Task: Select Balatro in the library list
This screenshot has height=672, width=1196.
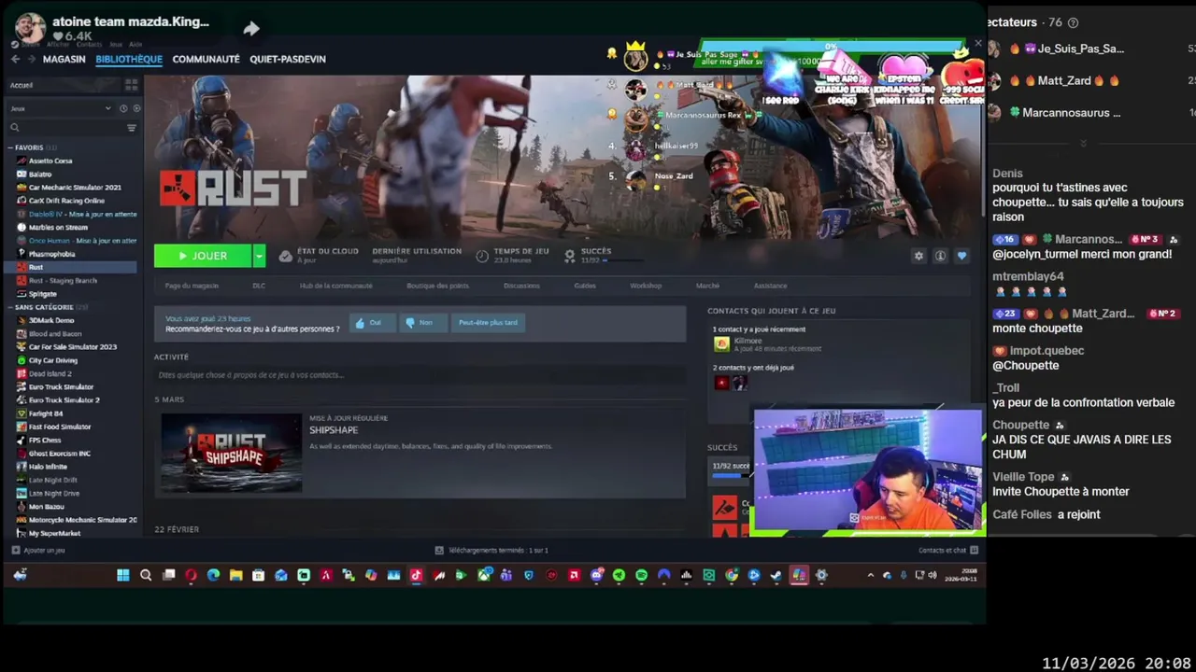Action: point(40,175)
